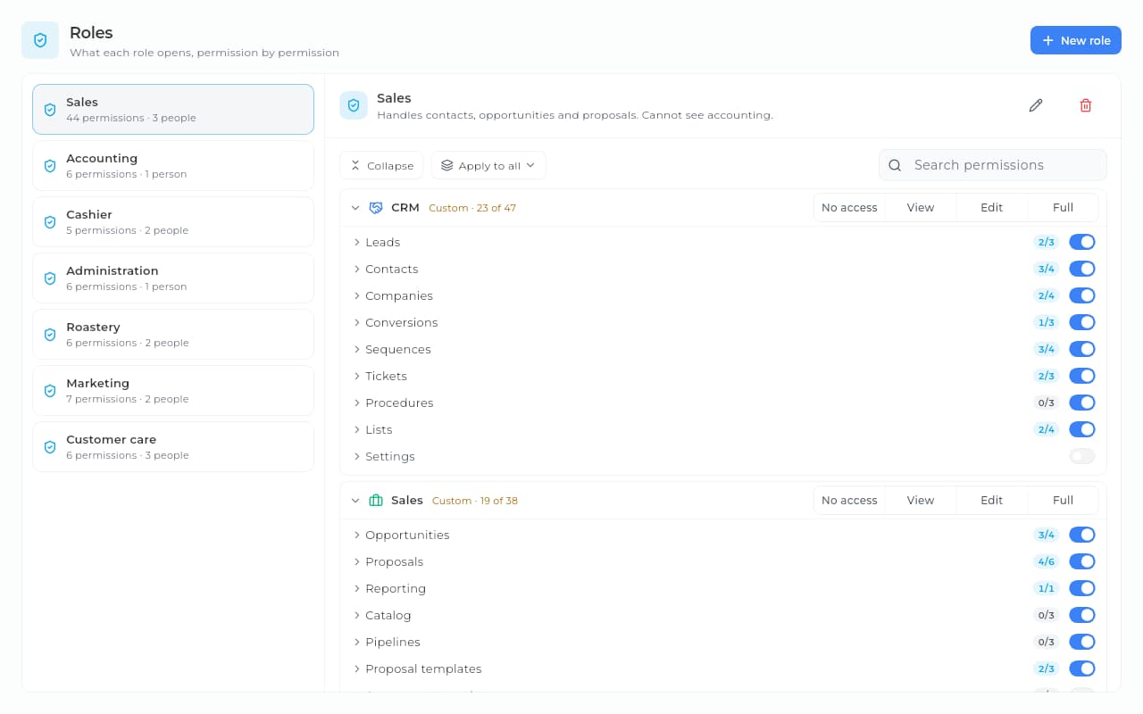Expand the Companies row chevron
This screenshot has height=714, width=1143.
357,295
